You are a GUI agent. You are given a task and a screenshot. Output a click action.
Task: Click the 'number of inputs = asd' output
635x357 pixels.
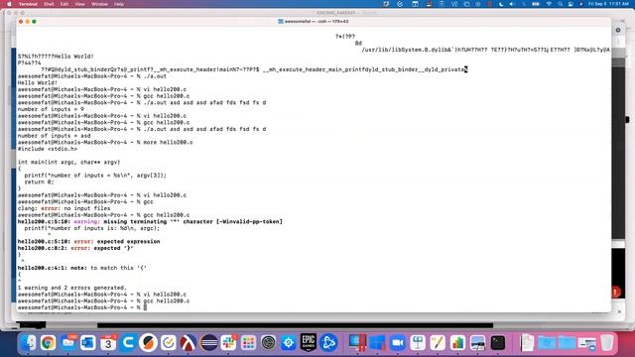tap(54, 136)
